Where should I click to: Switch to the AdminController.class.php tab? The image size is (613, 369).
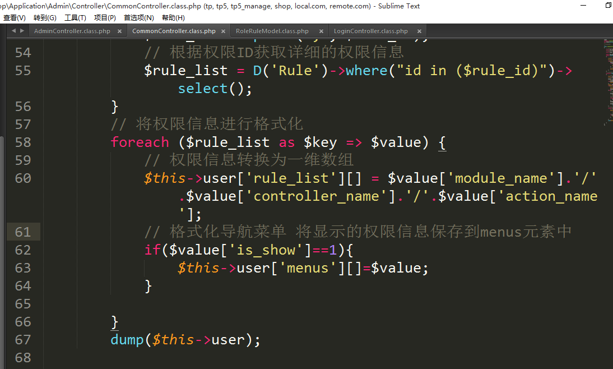72,31
